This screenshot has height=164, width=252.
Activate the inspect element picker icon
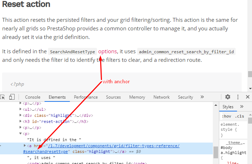point(2,97)
